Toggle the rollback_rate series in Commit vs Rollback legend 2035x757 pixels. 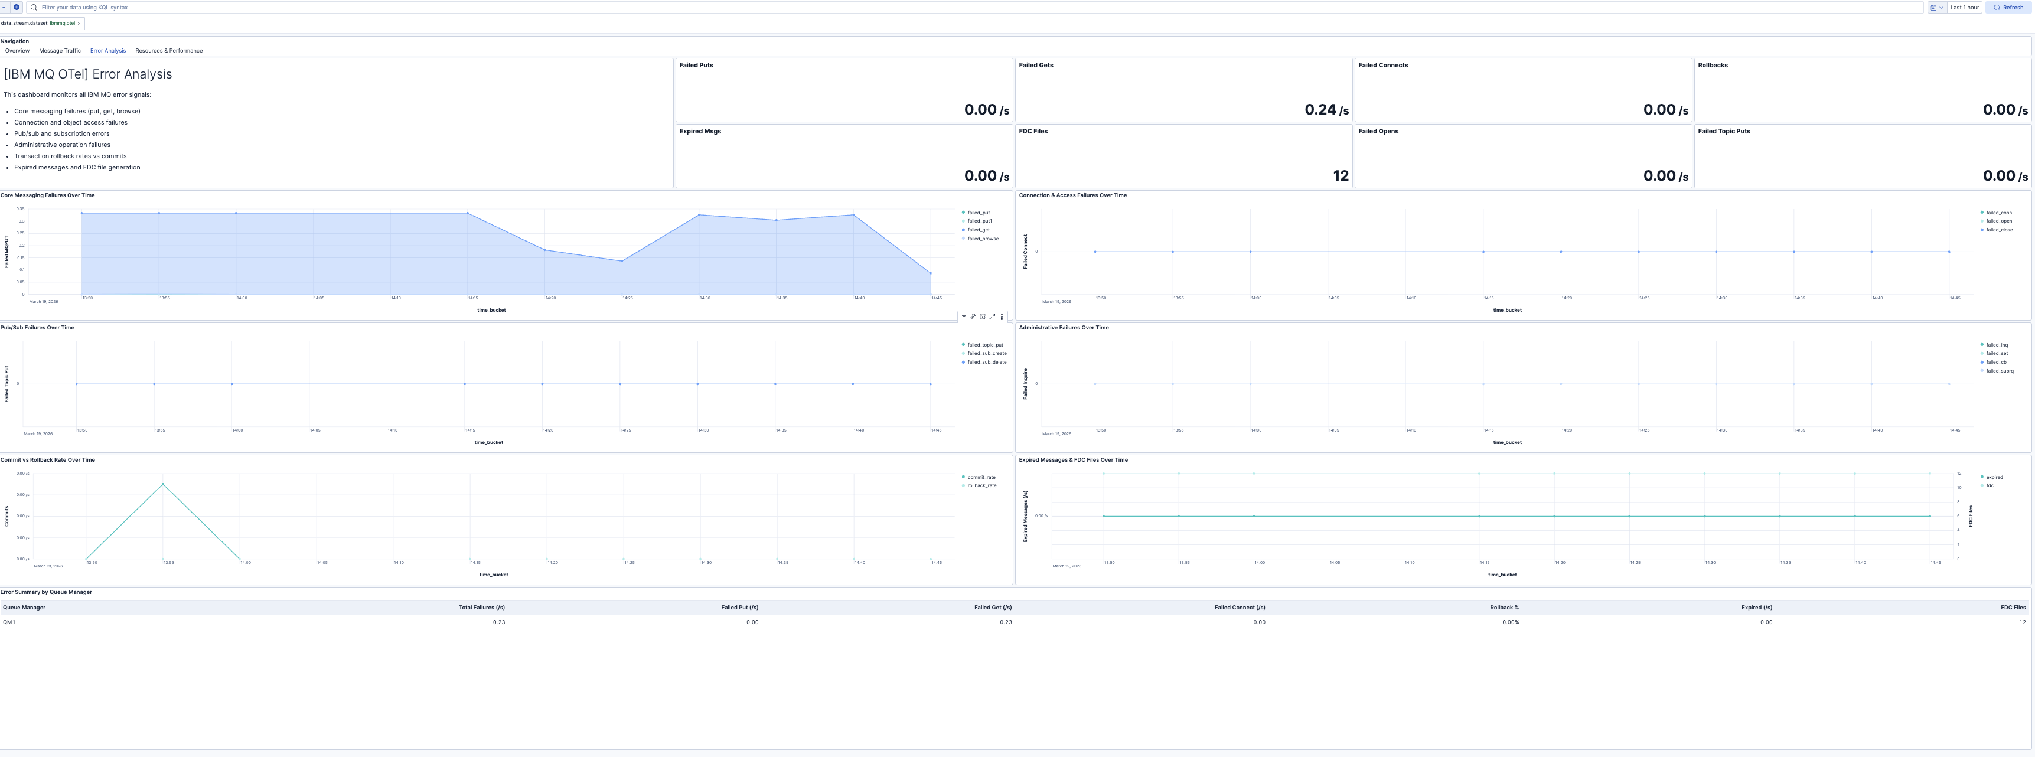[982, 485]
